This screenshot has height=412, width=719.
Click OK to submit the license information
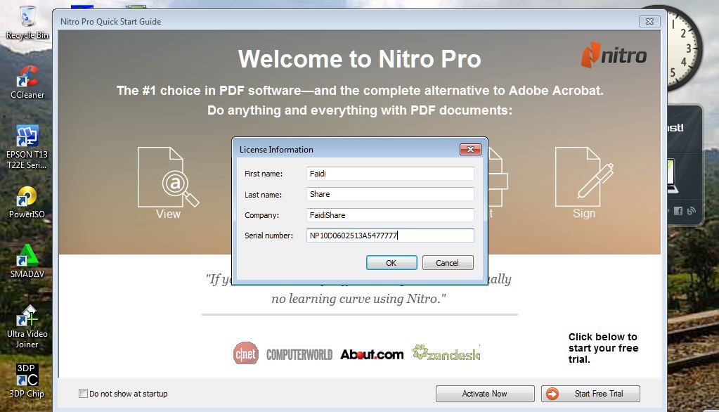pos(391,262)
